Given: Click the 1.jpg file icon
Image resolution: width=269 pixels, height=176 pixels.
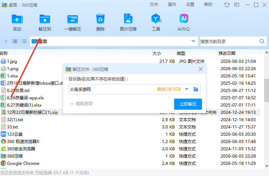Looking at the screenshot, I should (x=3, y=61).
